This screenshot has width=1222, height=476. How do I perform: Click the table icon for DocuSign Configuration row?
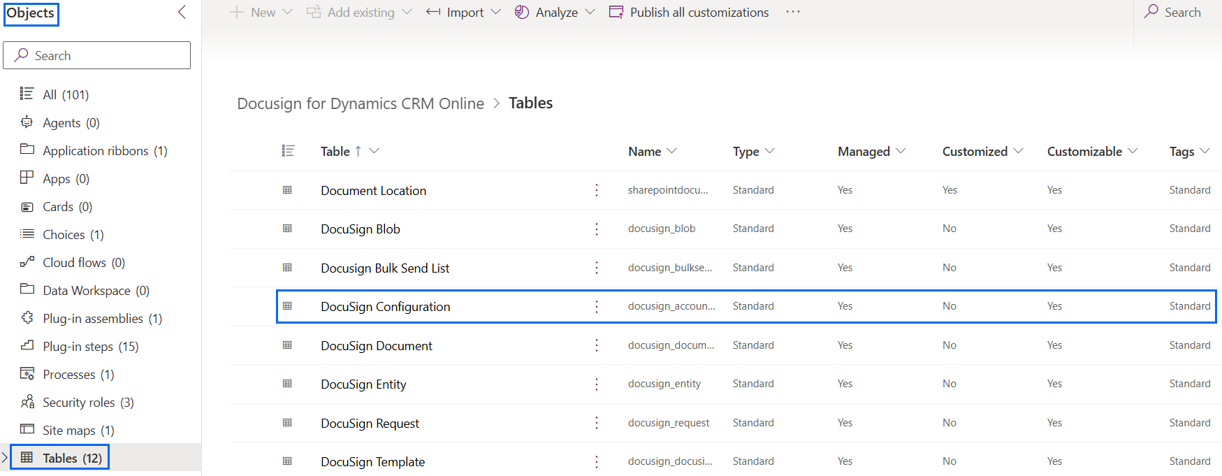(287, 306)
